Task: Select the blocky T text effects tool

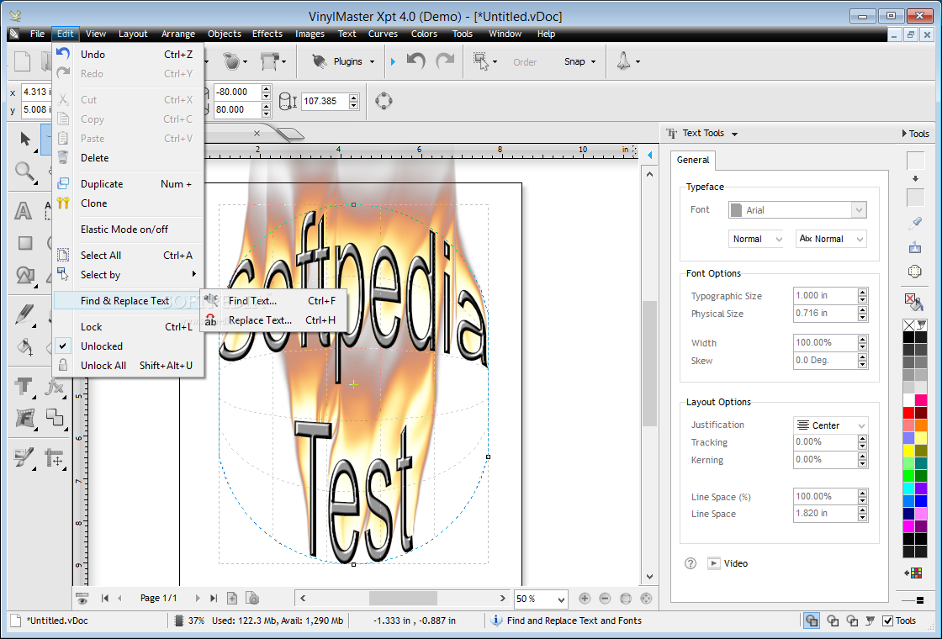Action: (x=24, y=387)
